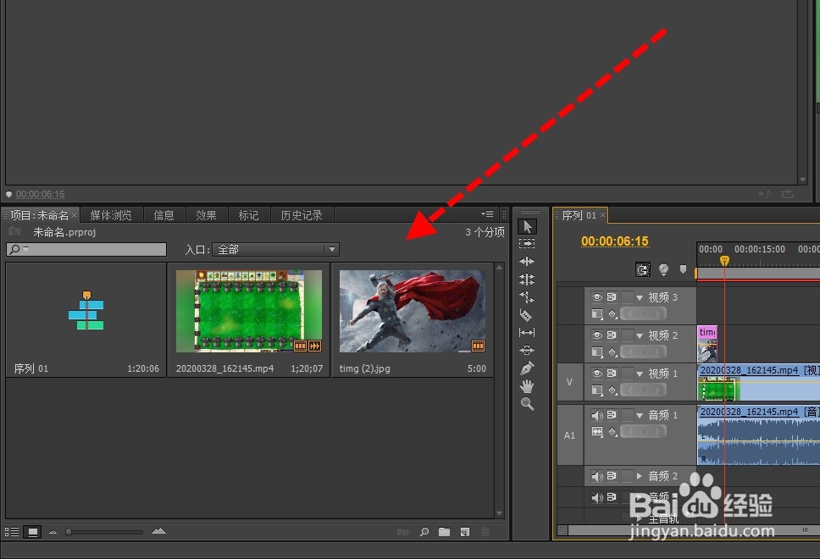Switch to the 标记 tab
This screenshot has height=559, width=820.
(248, 215)
